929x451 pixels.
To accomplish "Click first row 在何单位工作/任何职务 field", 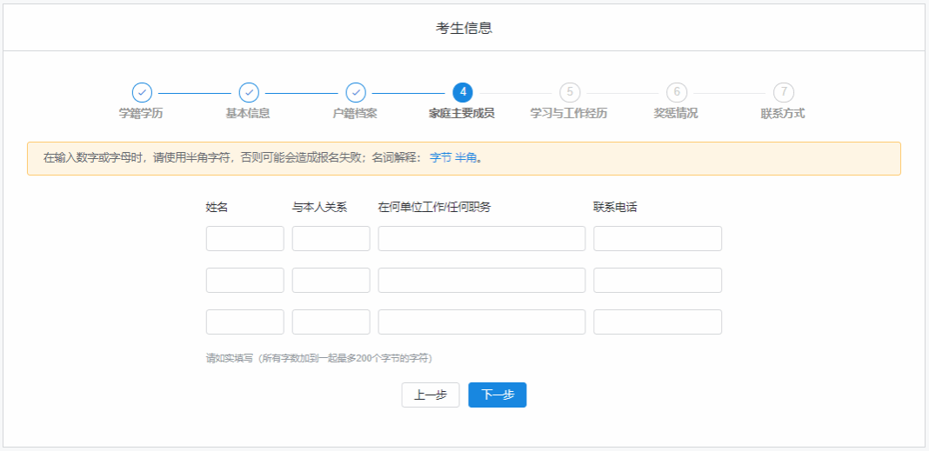I will pos(481,239).
